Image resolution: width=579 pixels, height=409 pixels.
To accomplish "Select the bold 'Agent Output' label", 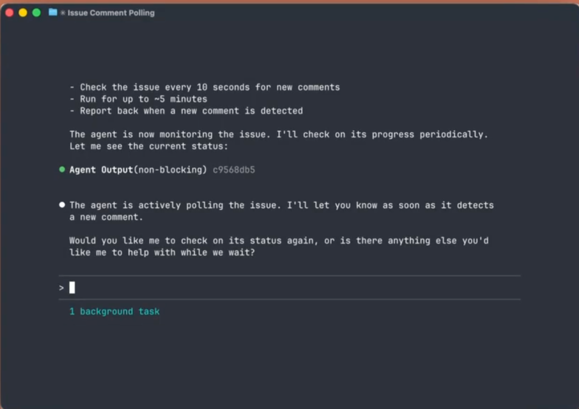I will (101, 170).
